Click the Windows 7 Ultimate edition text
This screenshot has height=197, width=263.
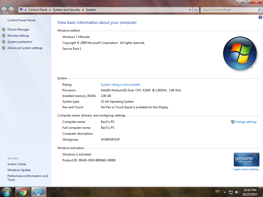point(76,37)
